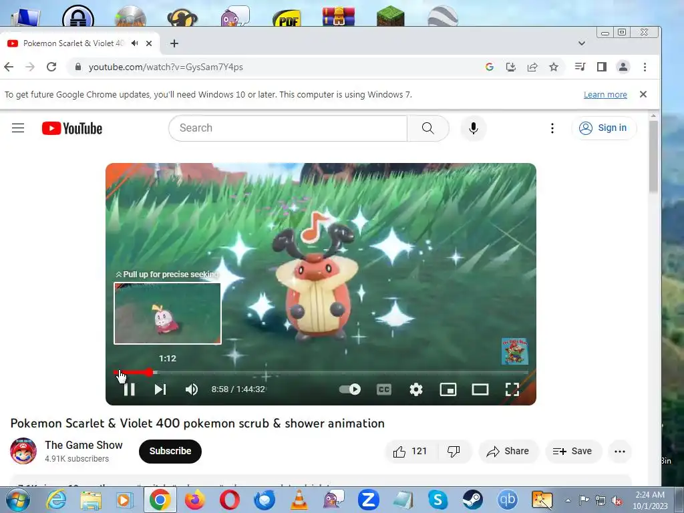Go back in Chrome
Image resolution: width=684 pixels, height=513 pixels.
[9, 67]
